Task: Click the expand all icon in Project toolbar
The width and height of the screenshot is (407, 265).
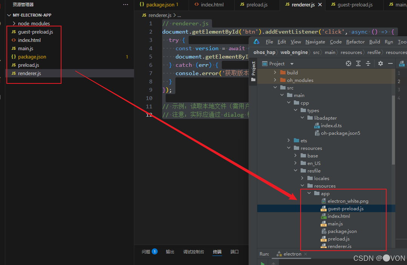Action: [358, 64]
